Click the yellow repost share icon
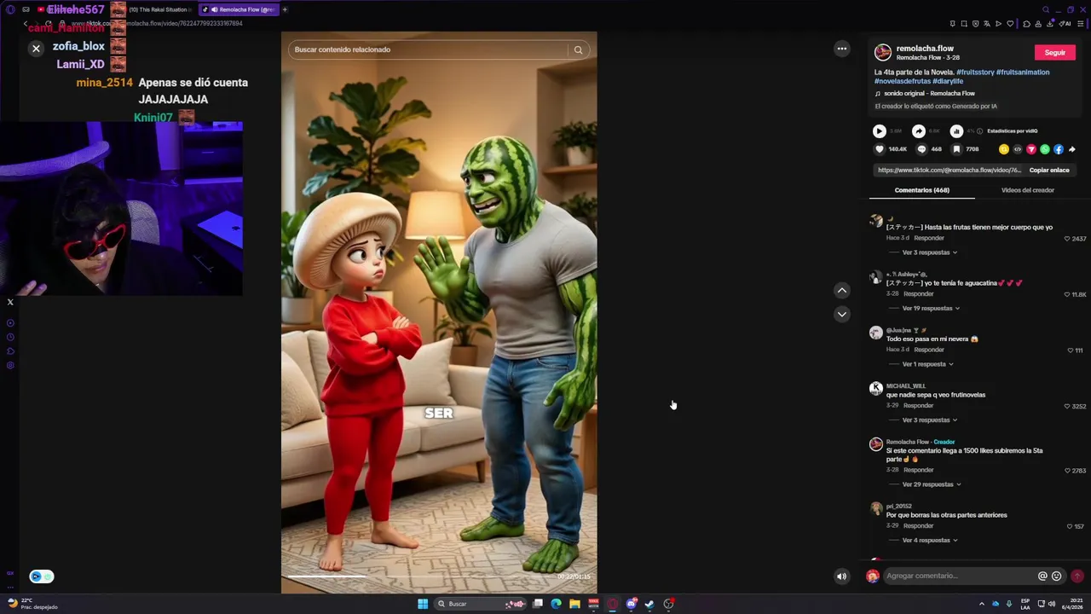This screenshot has width=1091, height=614. 1004,149
